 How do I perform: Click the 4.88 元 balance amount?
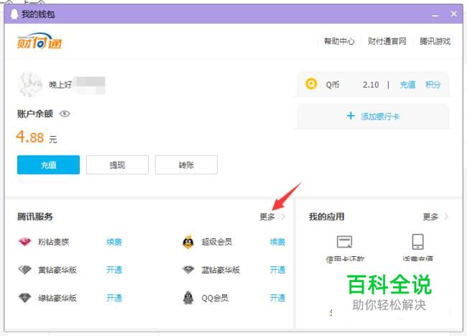click(x=36, y=137)
